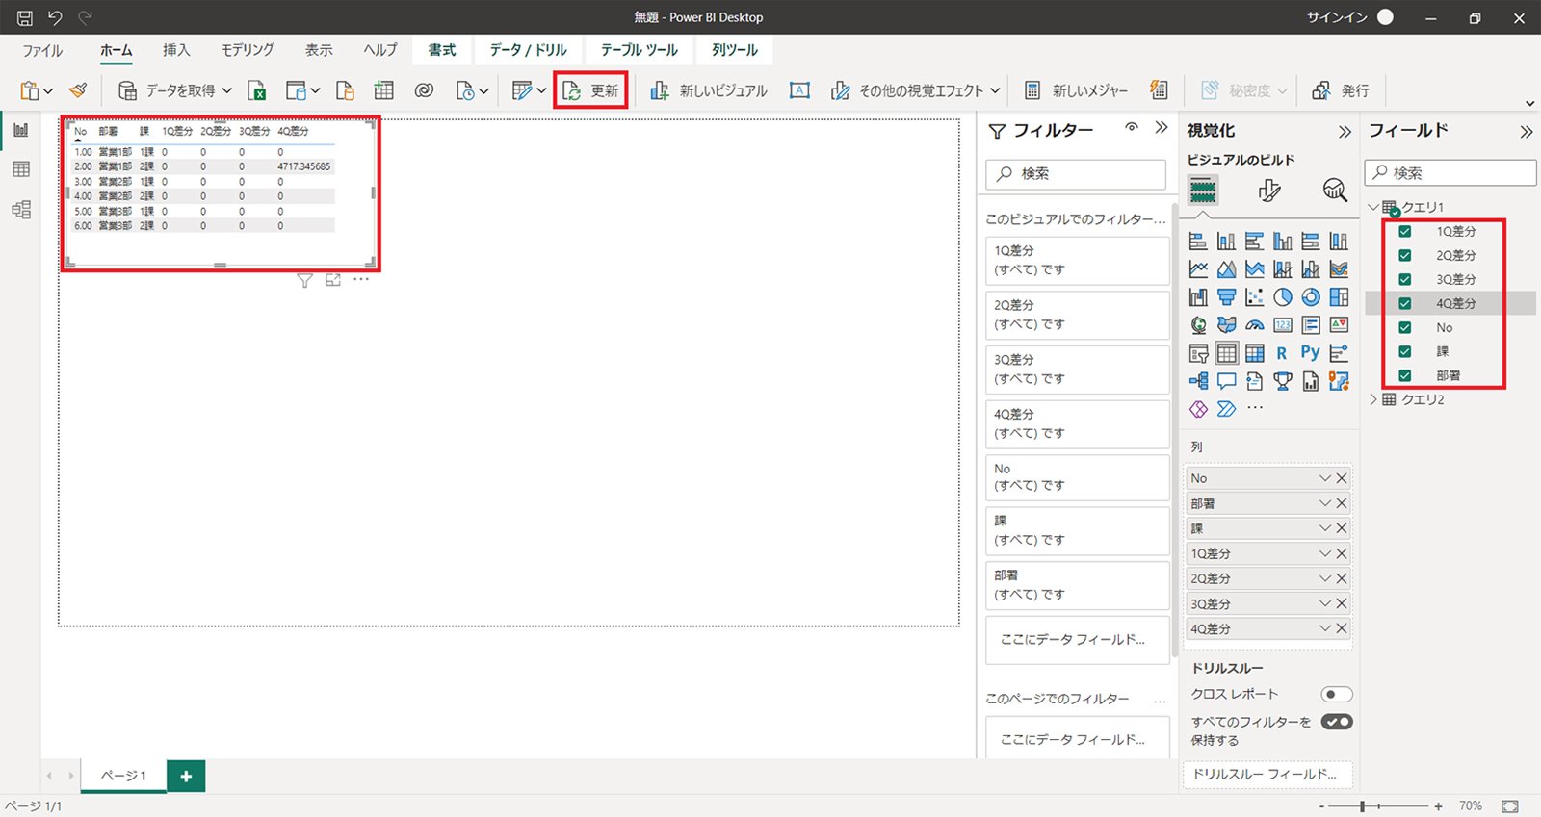
Task: Click the Dataverse swirl icon
Action: coord(424,90)
